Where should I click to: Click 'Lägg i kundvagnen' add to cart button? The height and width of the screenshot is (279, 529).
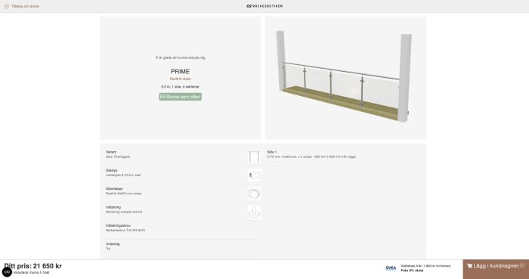[496, 269]
